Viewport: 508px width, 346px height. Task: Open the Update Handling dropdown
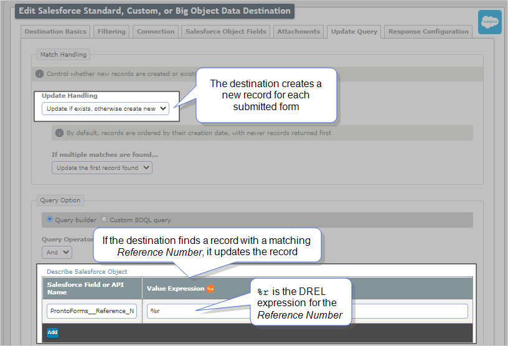coord(105,109)
